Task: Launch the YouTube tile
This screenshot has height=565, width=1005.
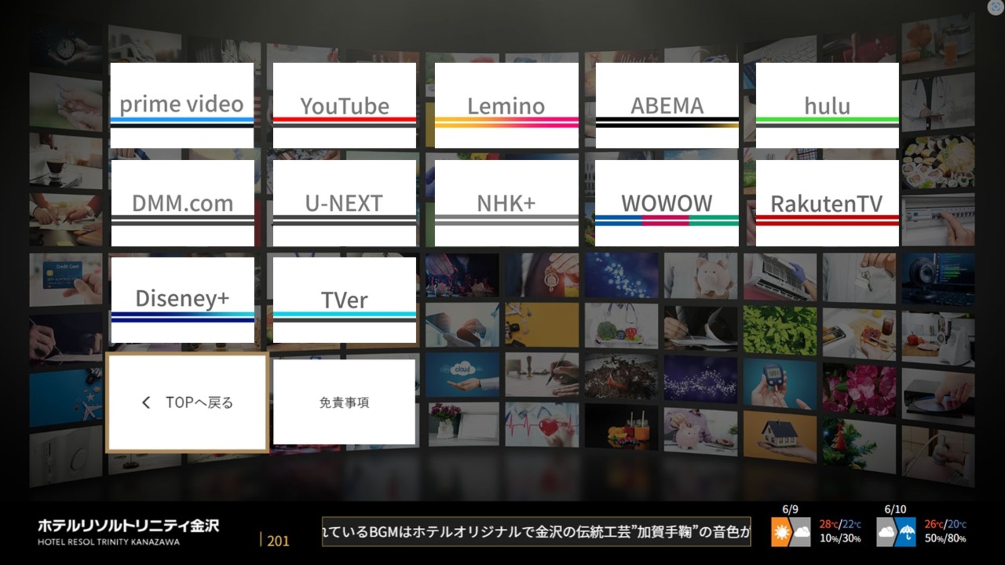Action: [344, 105]
